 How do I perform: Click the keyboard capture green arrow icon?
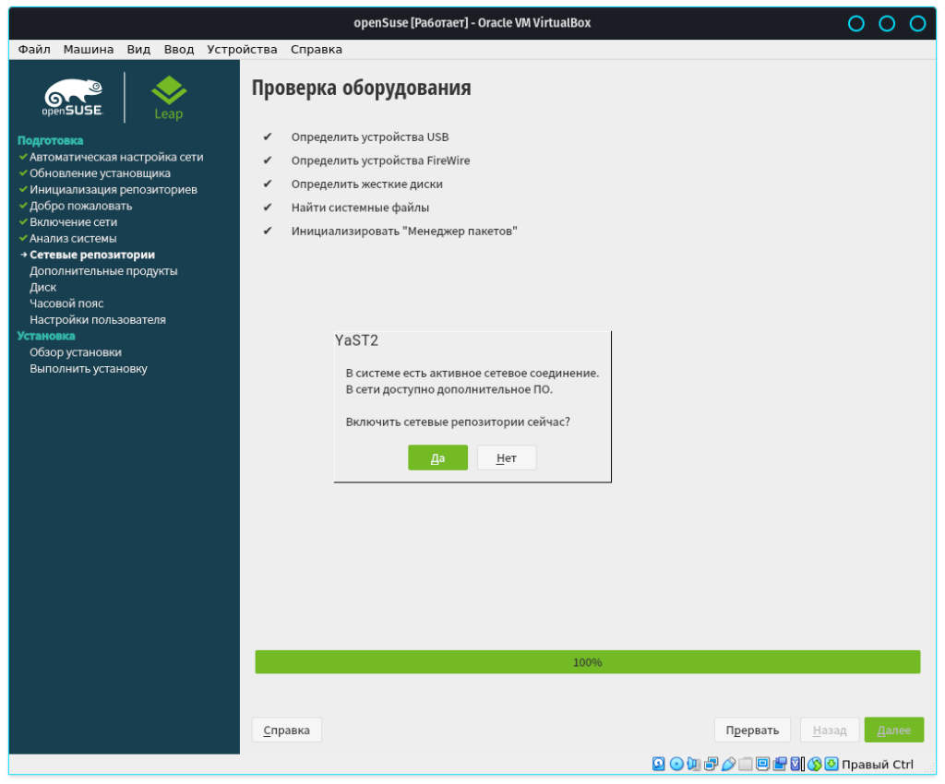(x=831, y=764)
